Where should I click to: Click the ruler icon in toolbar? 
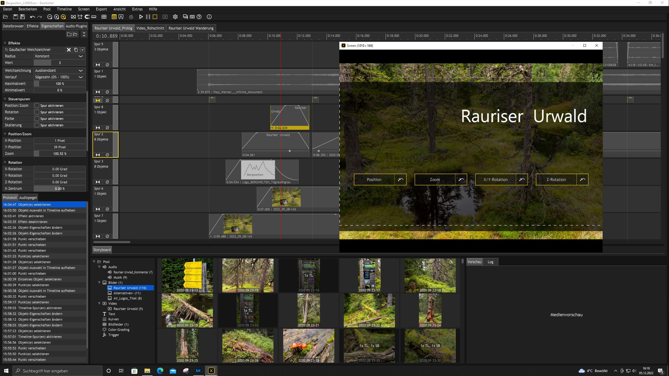coord(94,17)
